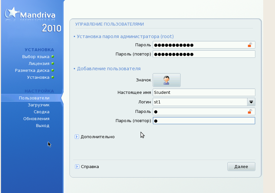Viewport: 275px width, 193px height.
Task: Click the Значок label
Action: coord(144,80)
